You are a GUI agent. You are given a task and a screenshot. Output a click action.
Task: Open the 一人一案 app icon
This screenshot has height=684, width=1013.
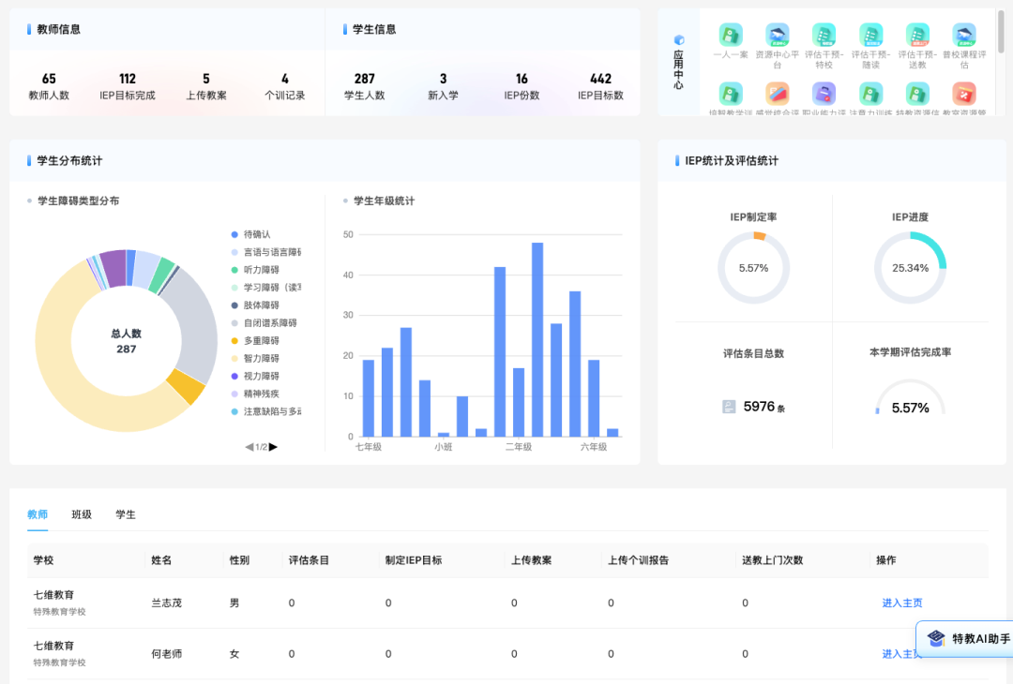pos(731,34)
